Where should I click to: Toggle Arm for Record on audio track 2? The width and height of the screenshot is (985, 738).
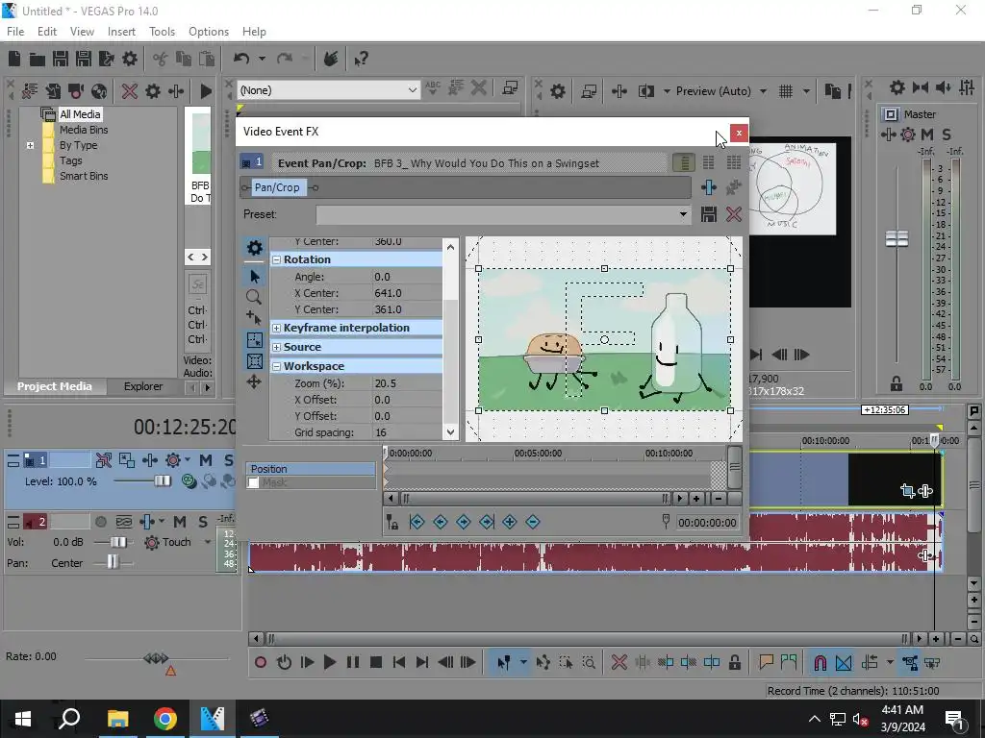click(100, 522)
